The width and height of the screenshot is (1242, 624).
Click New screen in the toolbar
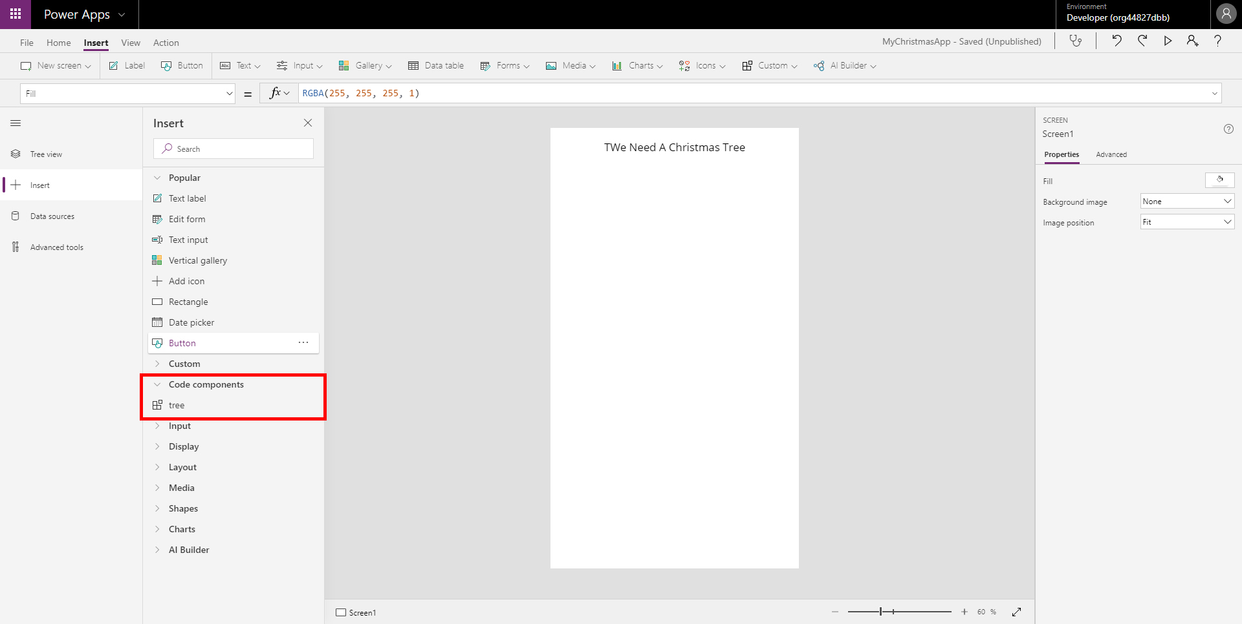[56, 65]
